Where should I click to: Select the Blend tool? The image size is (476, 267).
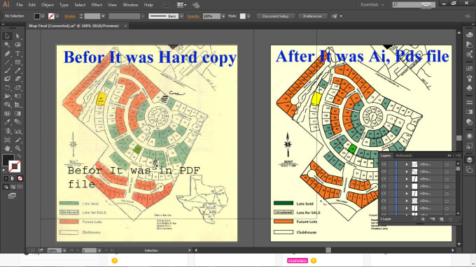[18, 122]
